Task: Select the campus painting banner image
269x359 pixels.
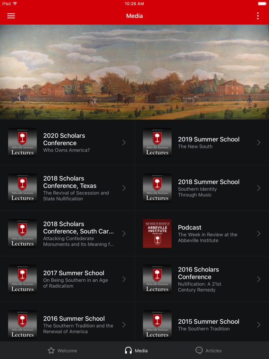Action: 134,72
